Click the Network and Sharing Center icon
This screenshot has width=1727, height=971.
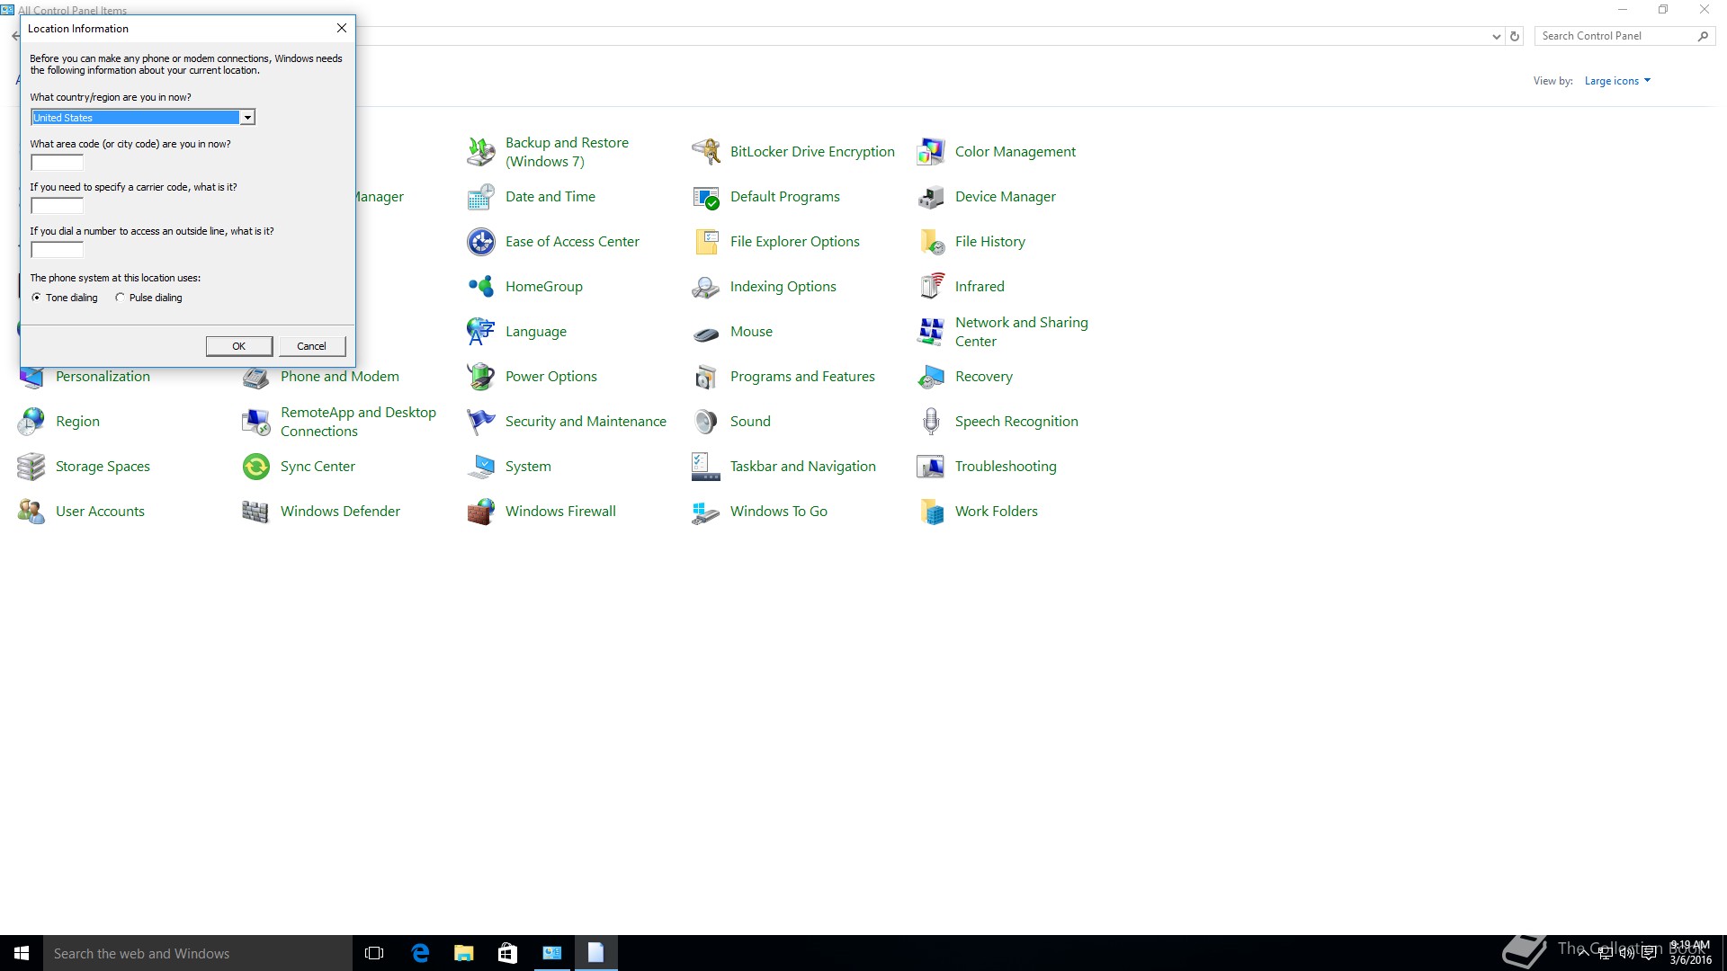click(931, 332)
